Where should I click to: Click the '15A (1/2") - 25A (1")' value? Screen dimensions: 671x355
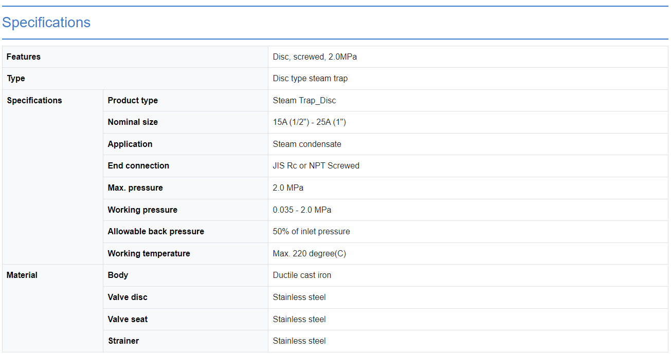click(310, 122)
